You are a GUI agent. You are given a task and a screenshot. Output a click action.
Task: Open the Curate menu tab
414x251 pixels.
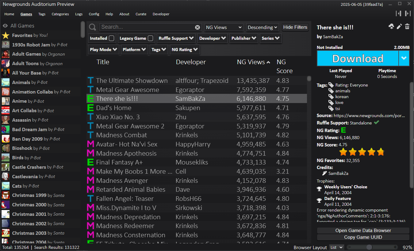[x=141, y=14]
